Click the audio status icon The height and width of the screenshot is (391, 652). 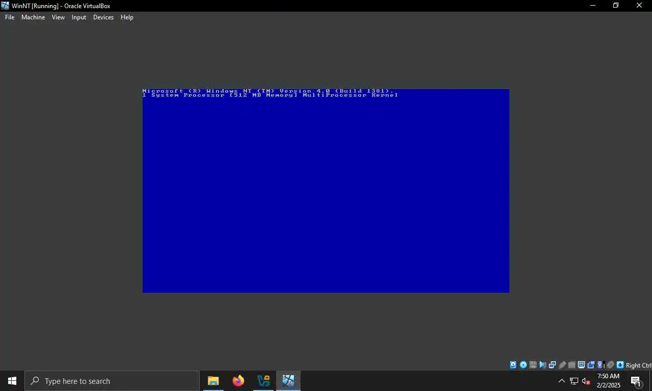[x=542, y=365]
